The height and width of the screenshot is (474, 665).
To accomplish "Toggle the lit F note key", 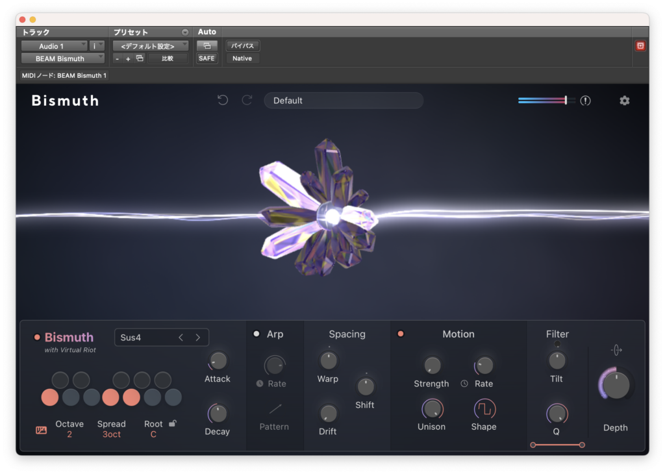I will point(110,397).
